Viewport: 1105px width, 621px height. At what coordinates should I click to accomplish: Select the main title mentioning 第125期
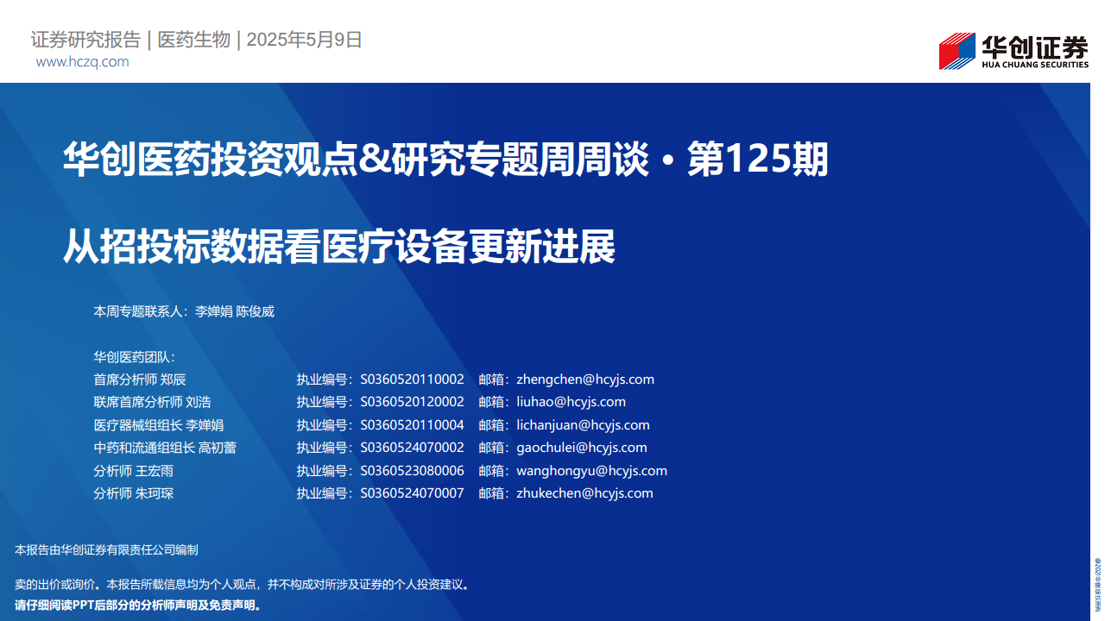point(445,160)
